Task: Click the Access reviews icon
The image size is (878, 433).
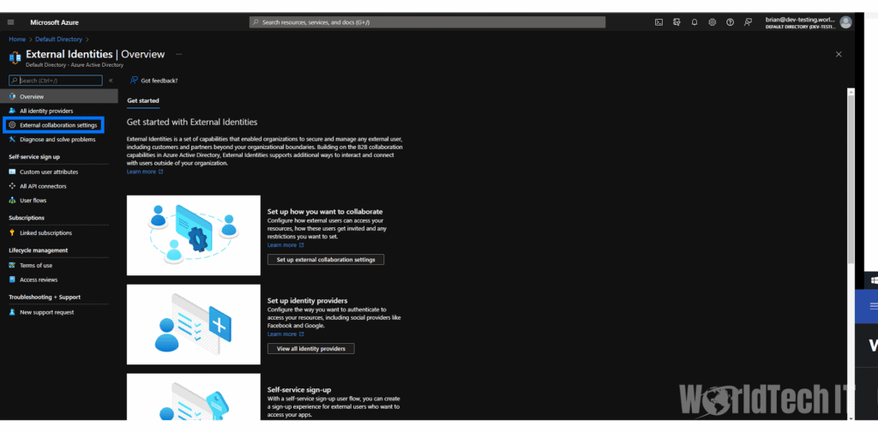Action: tap(12, 280)
